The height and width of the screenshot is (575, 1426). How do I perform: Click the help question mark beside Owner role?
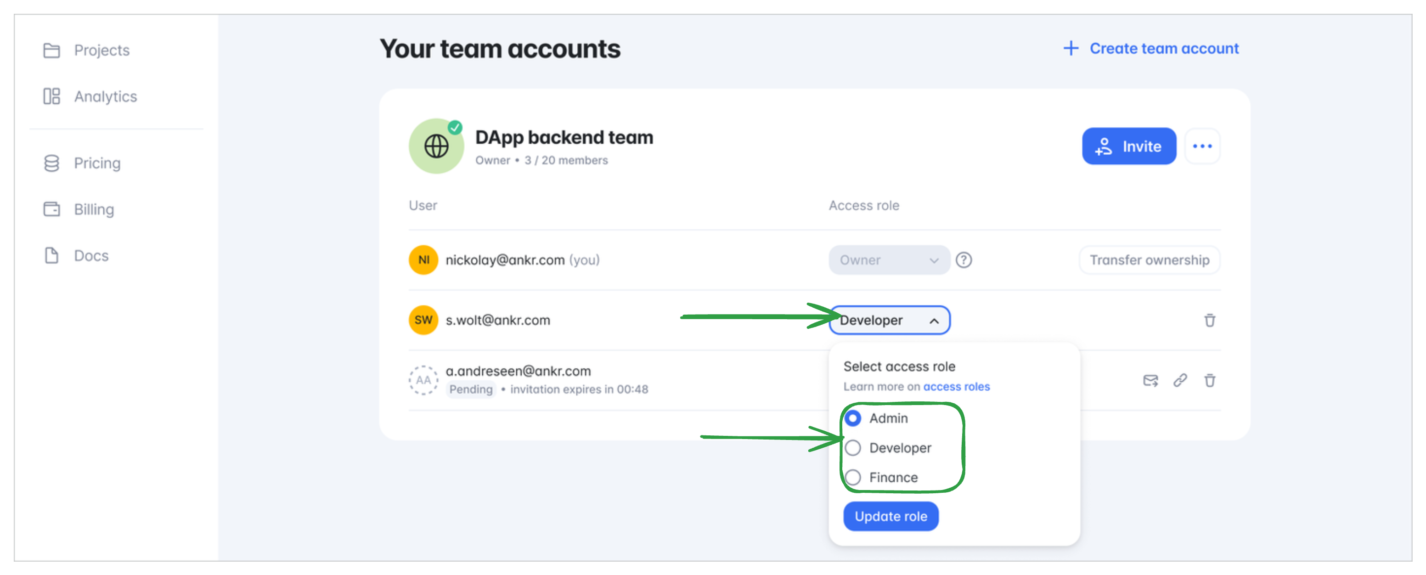[x=964, y=260]
